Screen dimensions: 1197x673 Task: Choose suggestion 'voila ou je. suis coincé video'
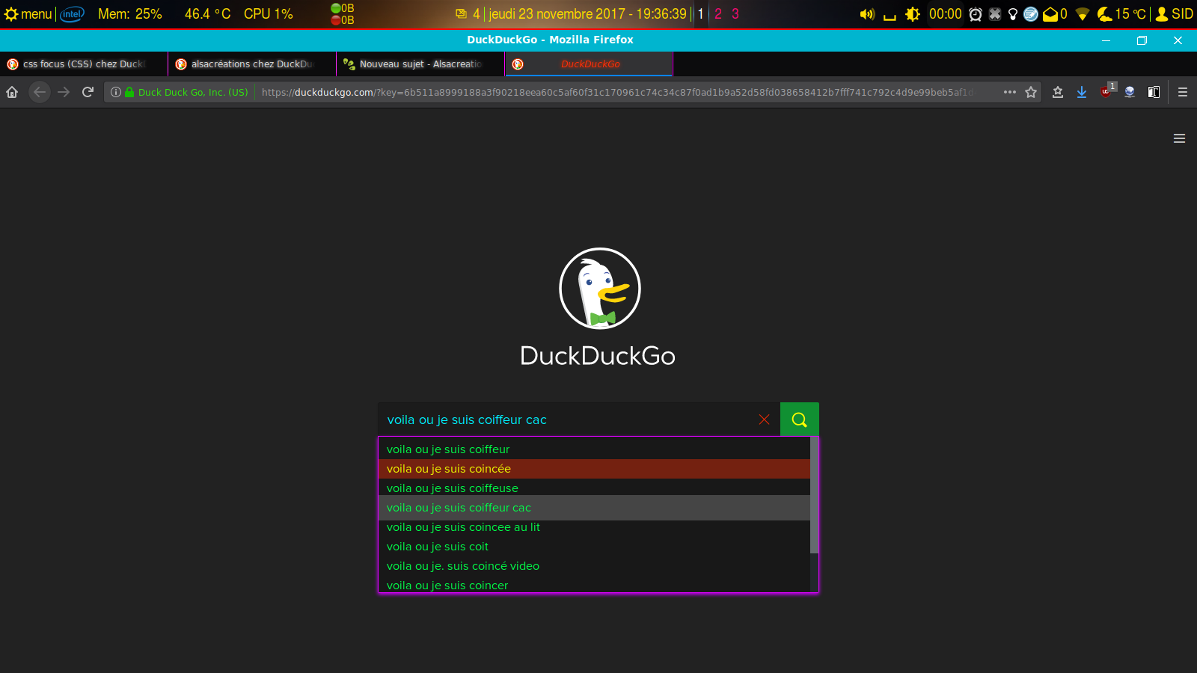pyautogui.click(x=595, y=566)
